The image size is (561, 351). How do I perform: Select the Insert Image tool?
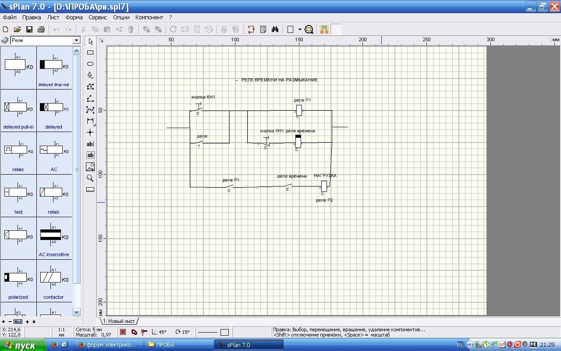[x=90, y=167]
